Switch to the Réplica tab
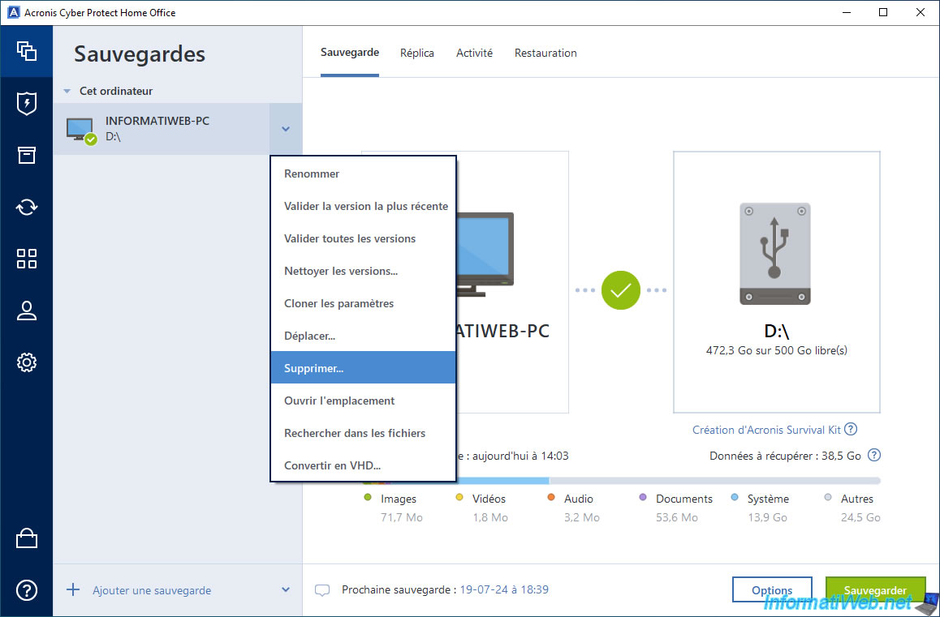 [x=417, y=53]
